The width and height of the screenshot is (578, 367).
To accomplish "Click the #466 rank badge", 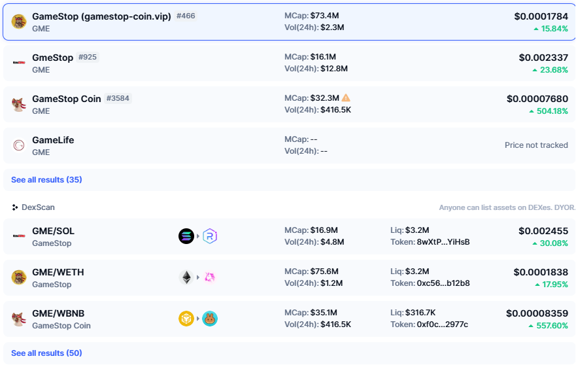I will [x=186, y=16].
